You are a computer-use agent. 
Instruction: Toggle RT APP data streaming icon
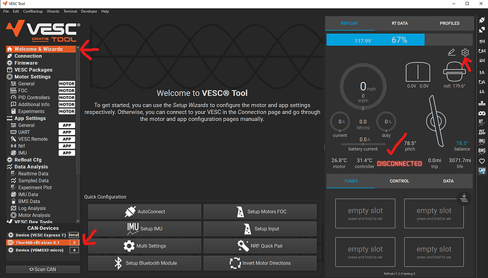coord(482,132)
